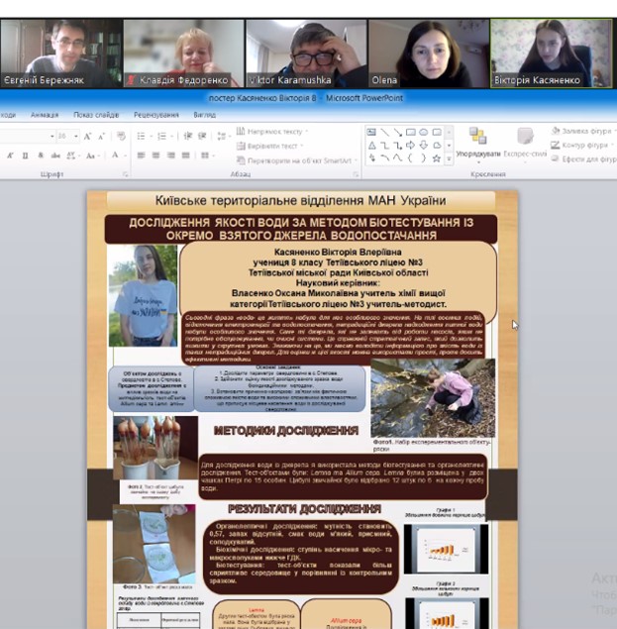Select the straight line shape
Image resolution: width=617 pixels, height=629 pixels.
pos(384,132)
